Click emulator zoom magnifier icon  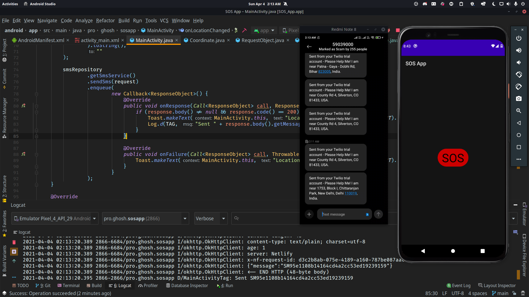tap(519, 111)
